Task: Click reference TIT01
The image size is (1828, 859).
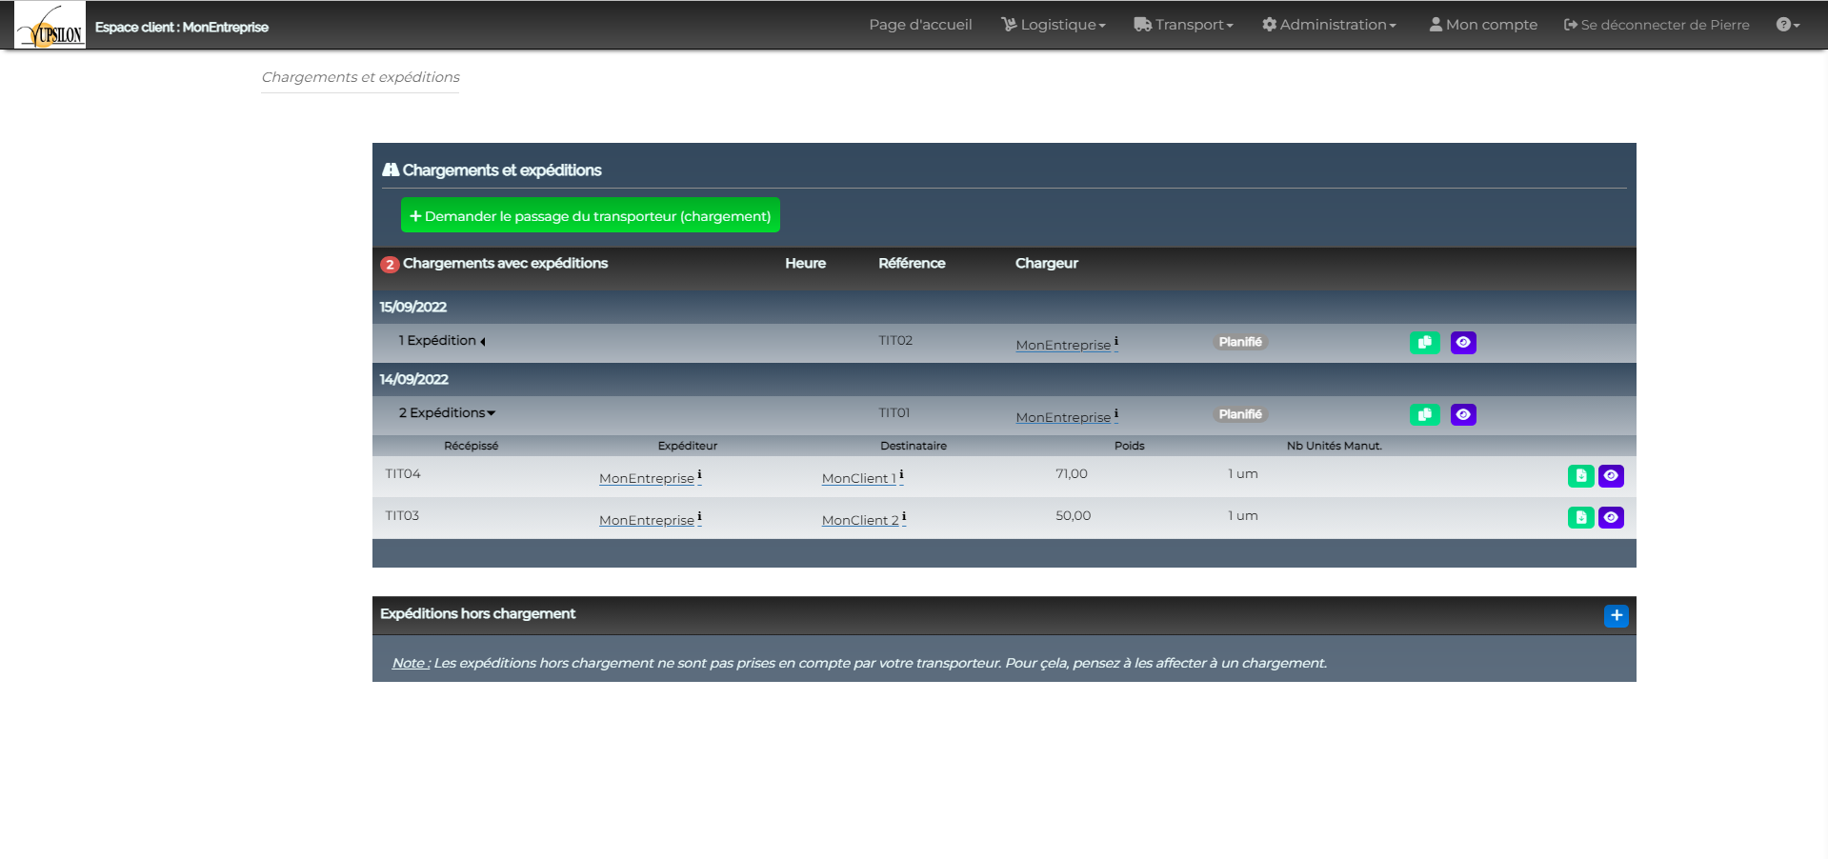Action: 894,412
